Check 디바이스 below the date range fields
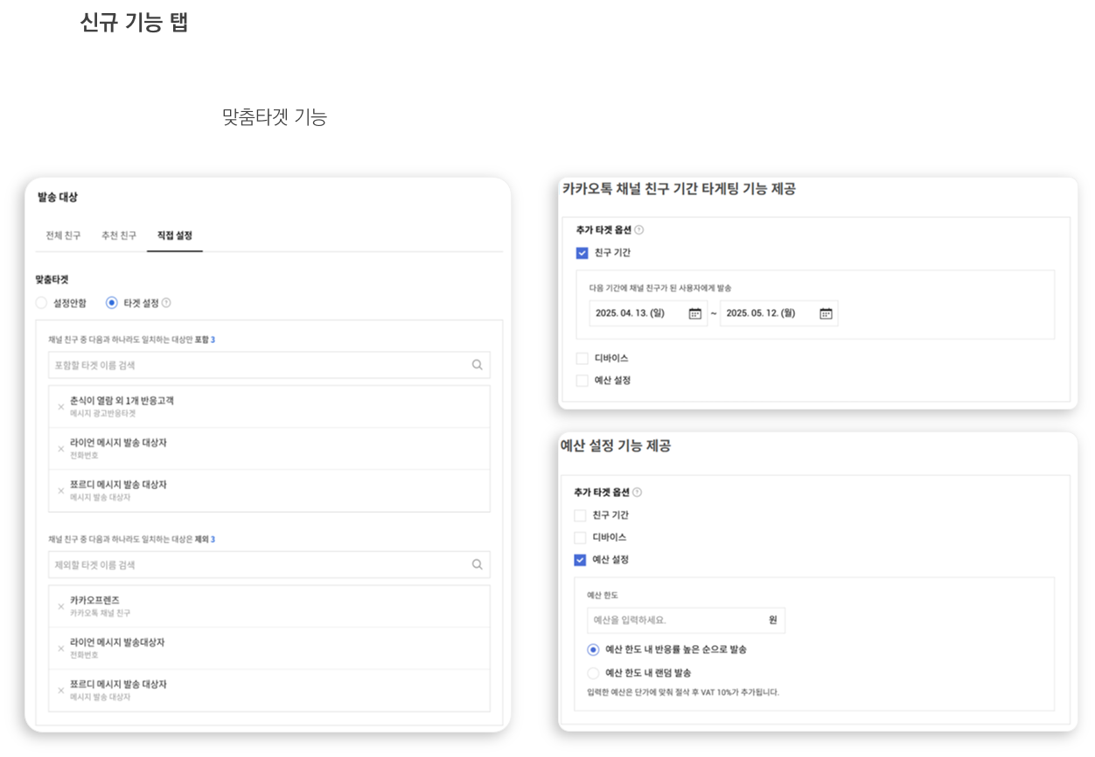The width and height of the screenshot is (1095, 757). (x=582, y=358)
